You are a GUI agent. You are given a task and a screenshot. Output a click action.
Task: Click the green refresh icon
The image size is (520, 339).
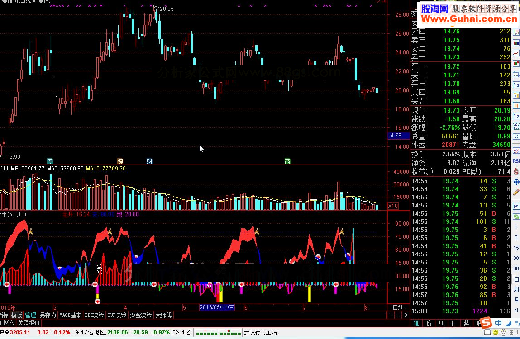516,217
